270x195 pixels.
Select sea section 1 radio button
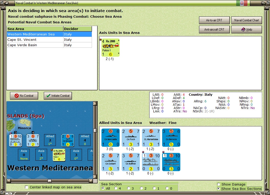click(154, 188)
